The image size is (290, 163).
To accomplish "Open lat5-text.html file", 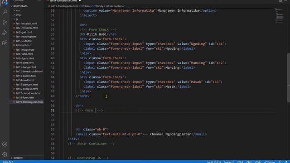I will 24,41.
